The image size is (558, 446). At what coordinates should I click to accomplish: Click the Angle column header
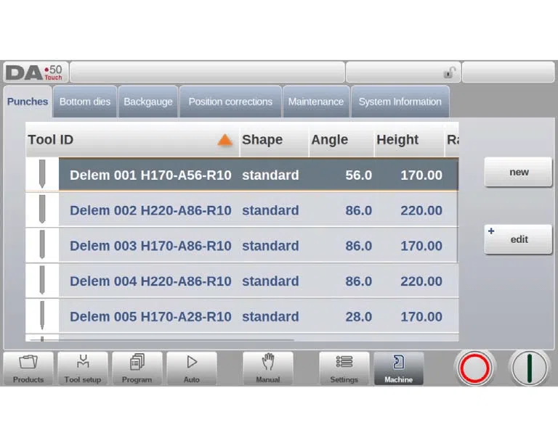click(341, 139)
